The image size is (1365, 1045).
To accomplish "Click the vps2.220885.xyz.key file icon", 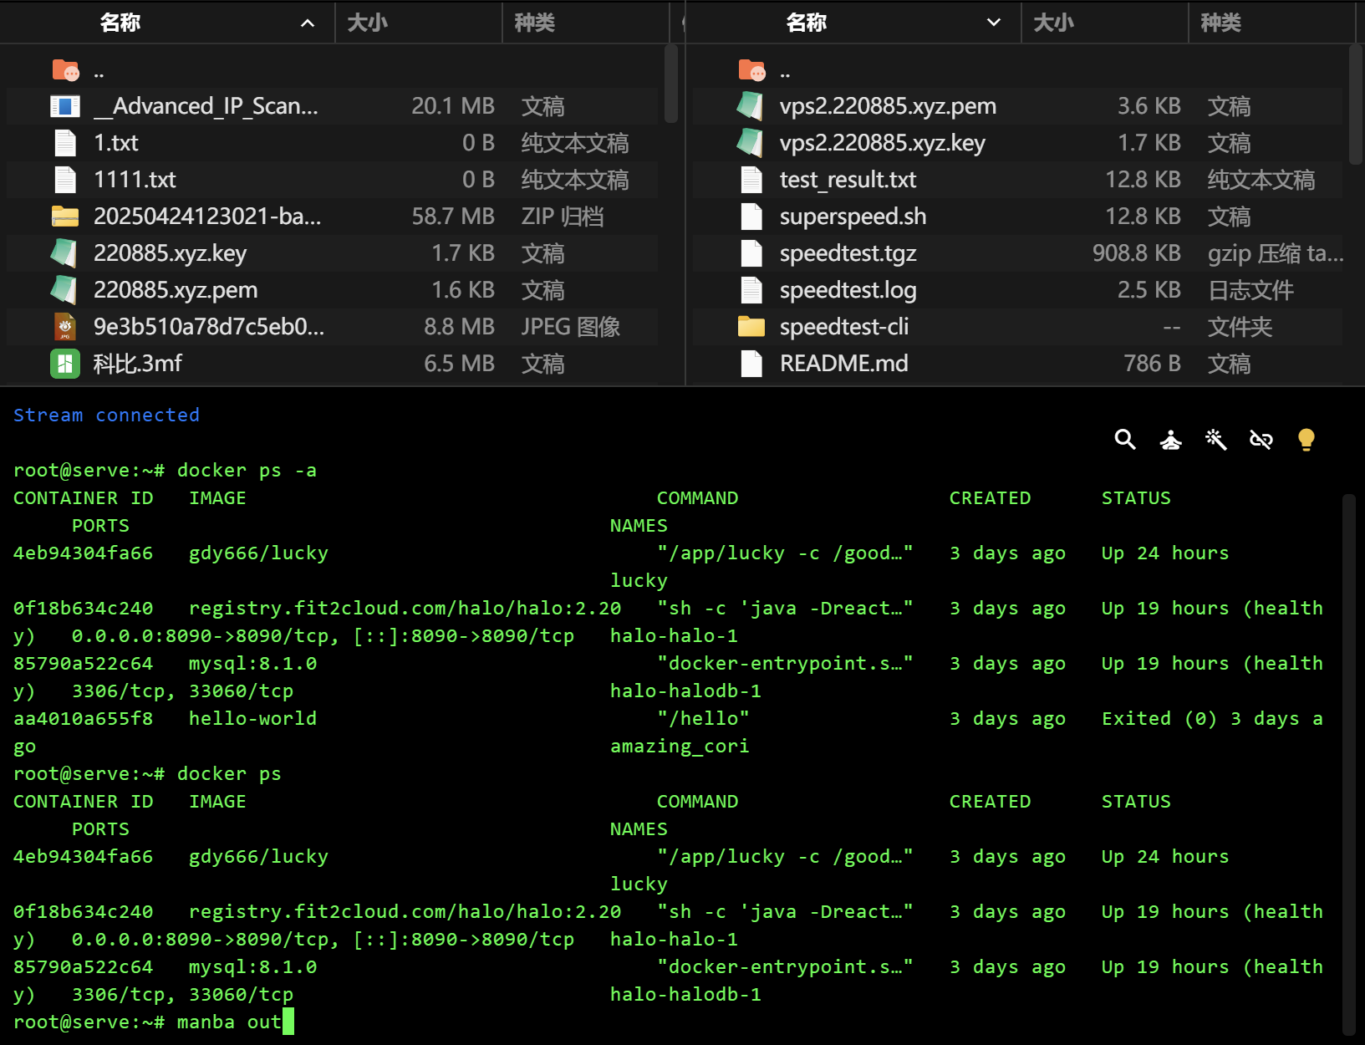I will [751, 143].
